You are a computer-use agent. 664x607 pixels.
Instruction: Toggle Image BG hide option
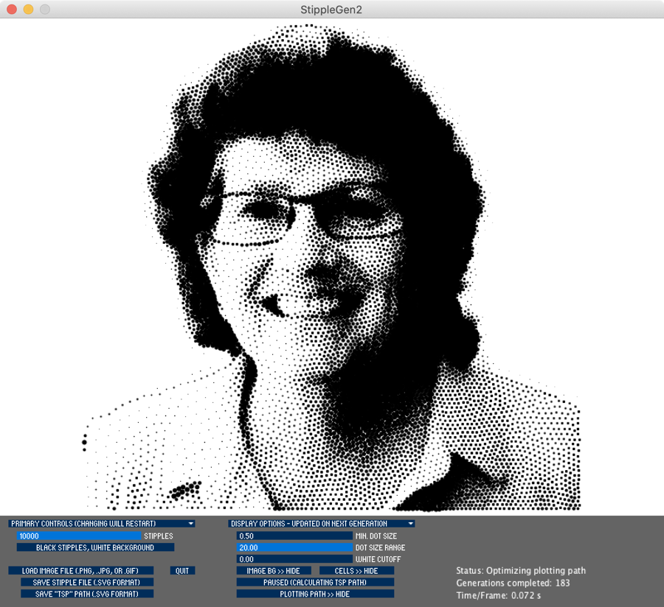(x=273, y=571)
